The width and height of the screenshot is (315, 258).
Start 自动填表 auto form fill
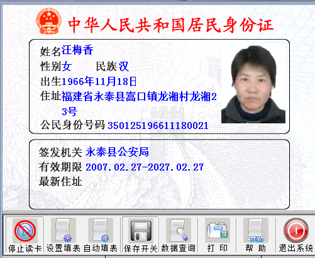[x=101, y=230]
